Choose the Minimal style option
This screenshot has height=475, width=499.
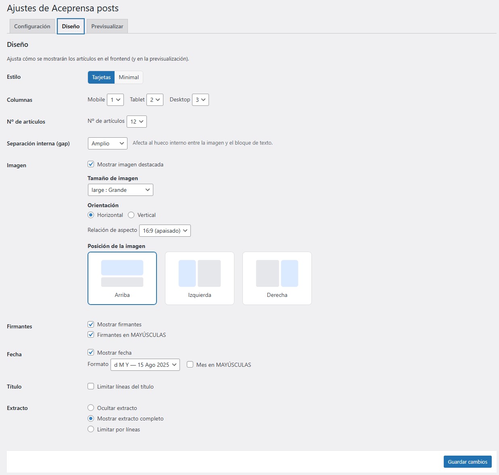click(129, 77)
